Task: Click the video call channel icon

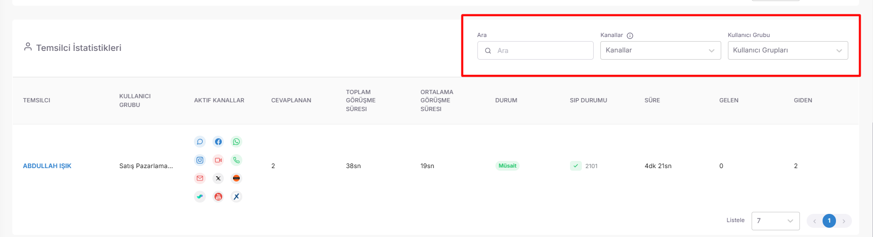Action: tap(218, 160)
